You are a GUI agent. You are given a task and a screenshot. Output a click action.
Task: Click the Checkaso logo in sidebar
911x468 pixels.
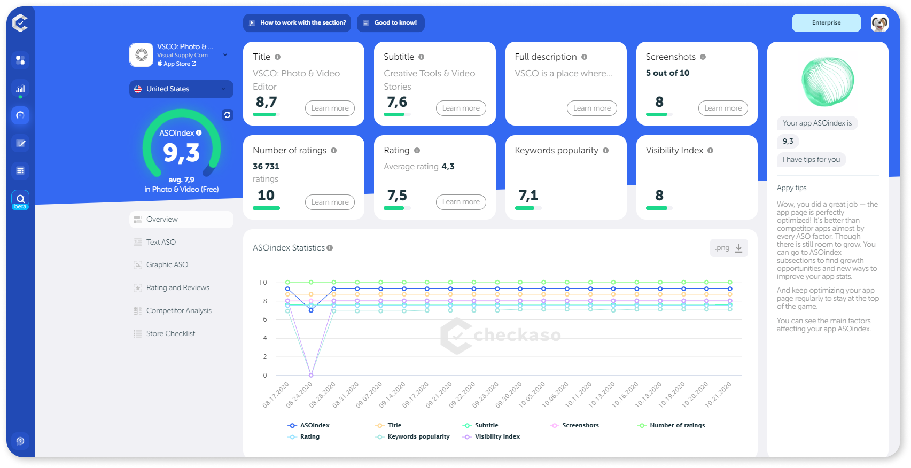[x=20, y=23]
